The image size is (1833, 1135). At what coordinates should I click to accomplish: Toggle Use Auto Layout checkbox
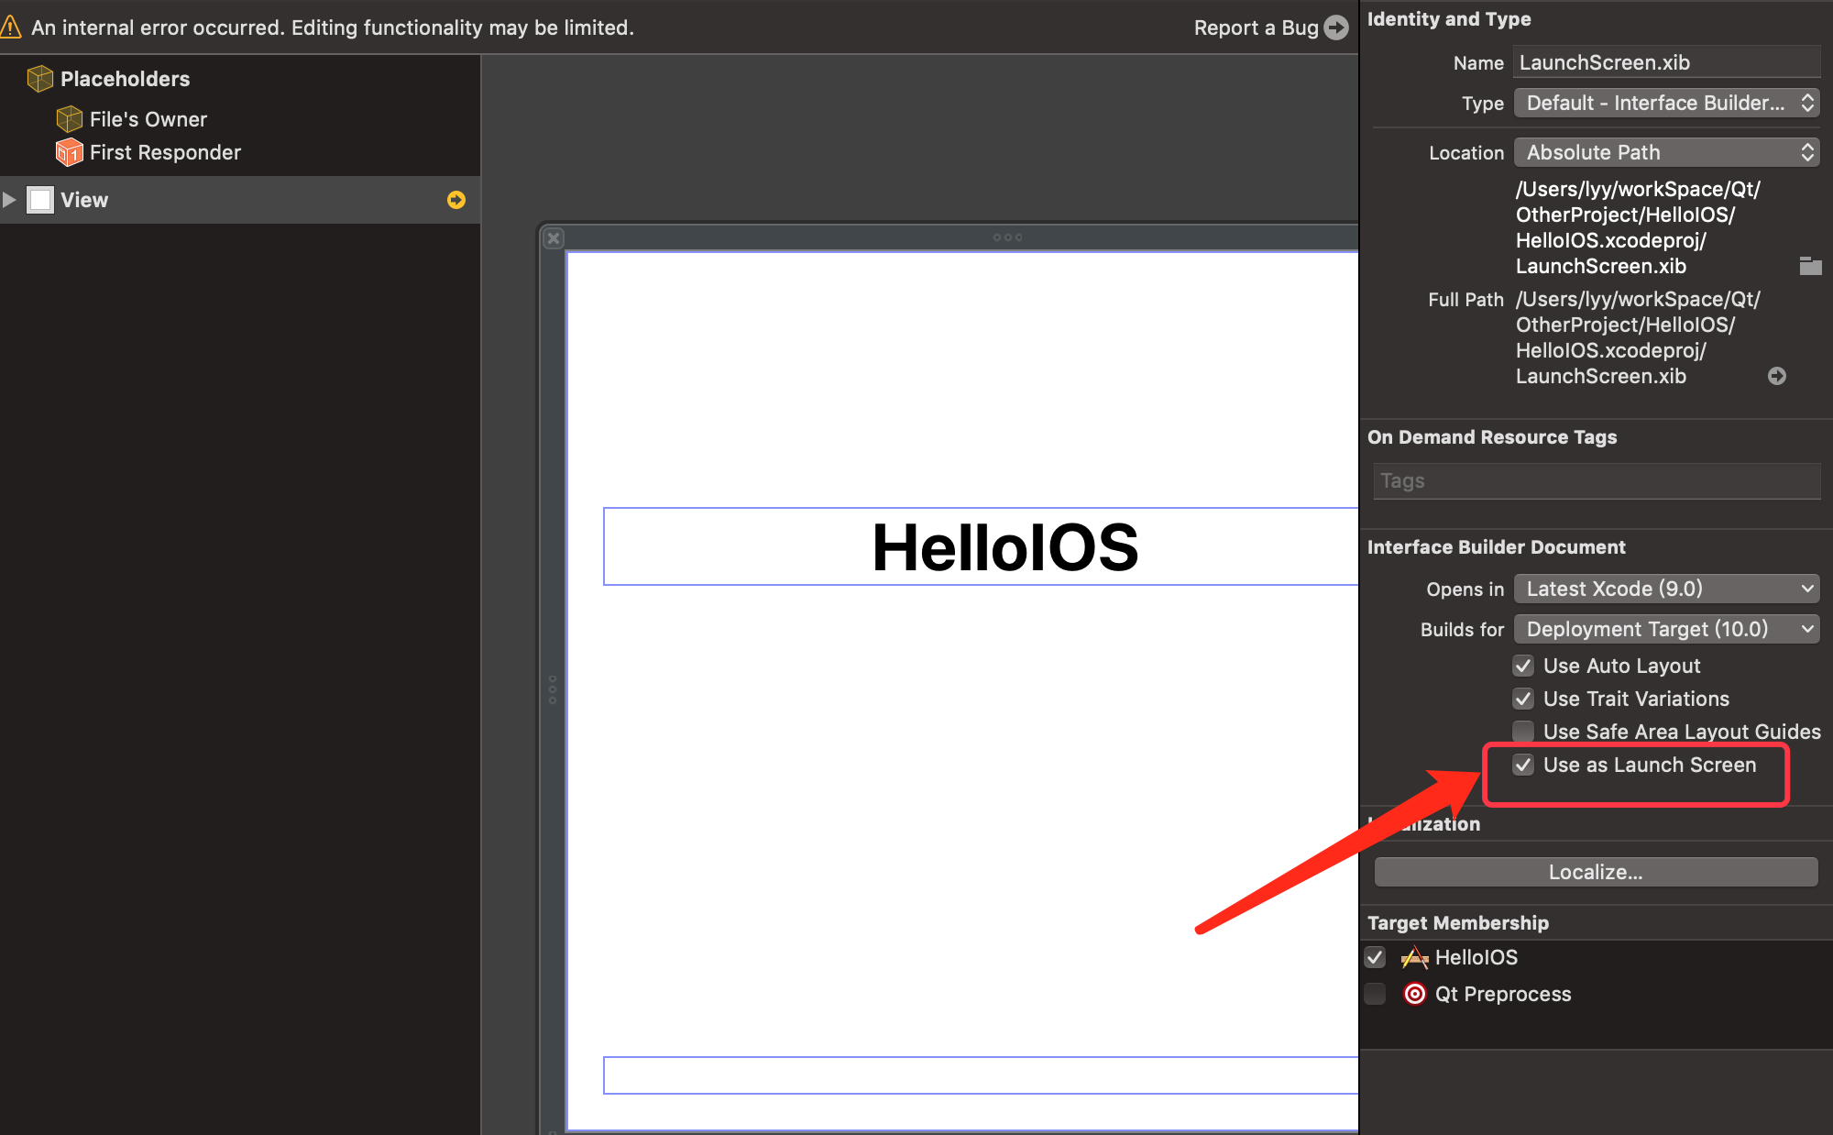point(1523,666)
